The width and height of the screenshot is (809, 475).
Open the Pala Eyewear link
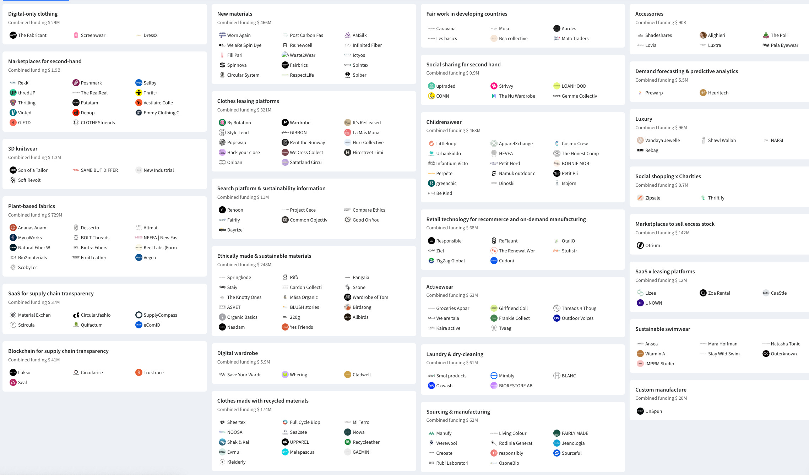point(784,45)
